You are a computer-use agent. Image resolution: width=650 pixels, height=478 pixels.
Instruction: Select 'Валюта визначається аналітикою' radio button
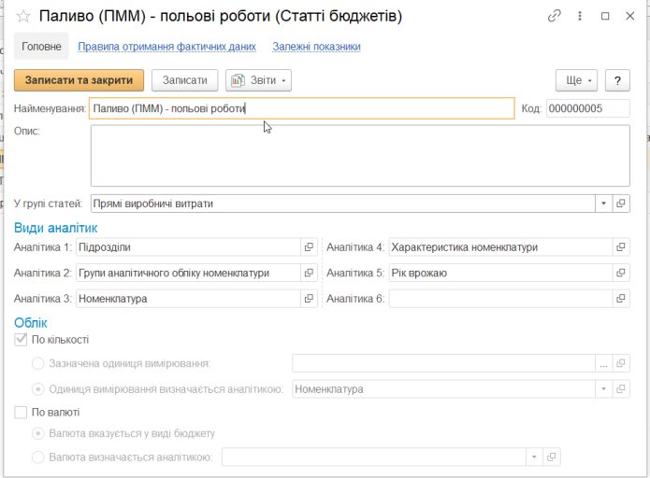point(37,457)
